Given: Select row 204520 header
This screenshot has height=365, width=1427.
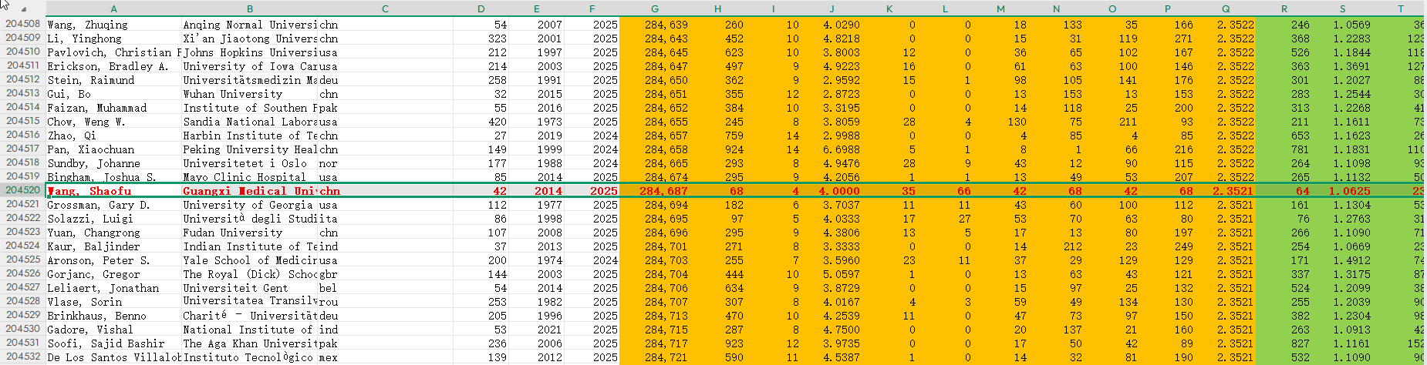Looking at the screenshot, I should pos(22,190).
